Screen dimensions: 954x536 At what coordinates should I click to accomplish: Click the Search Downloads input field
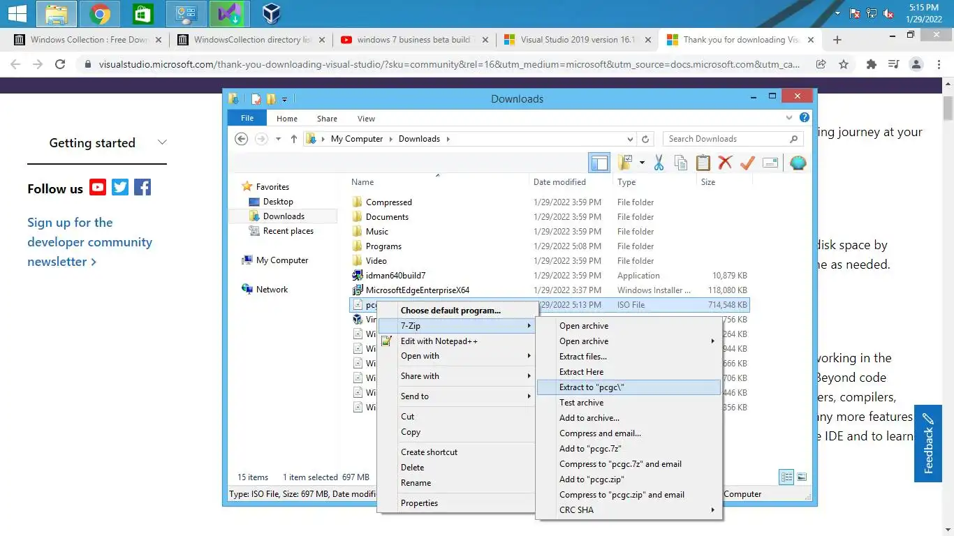click(x=726, y=139)
